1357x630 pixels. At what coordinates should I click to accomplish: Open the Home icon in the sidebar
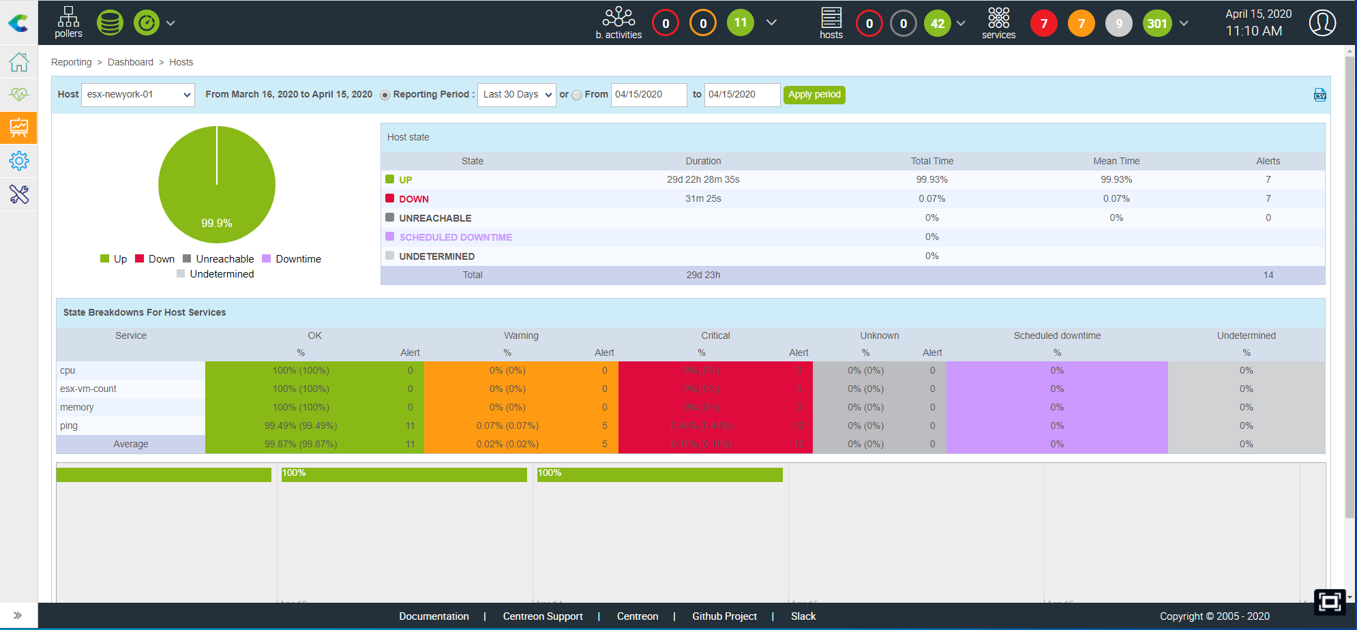click(19, 62)
